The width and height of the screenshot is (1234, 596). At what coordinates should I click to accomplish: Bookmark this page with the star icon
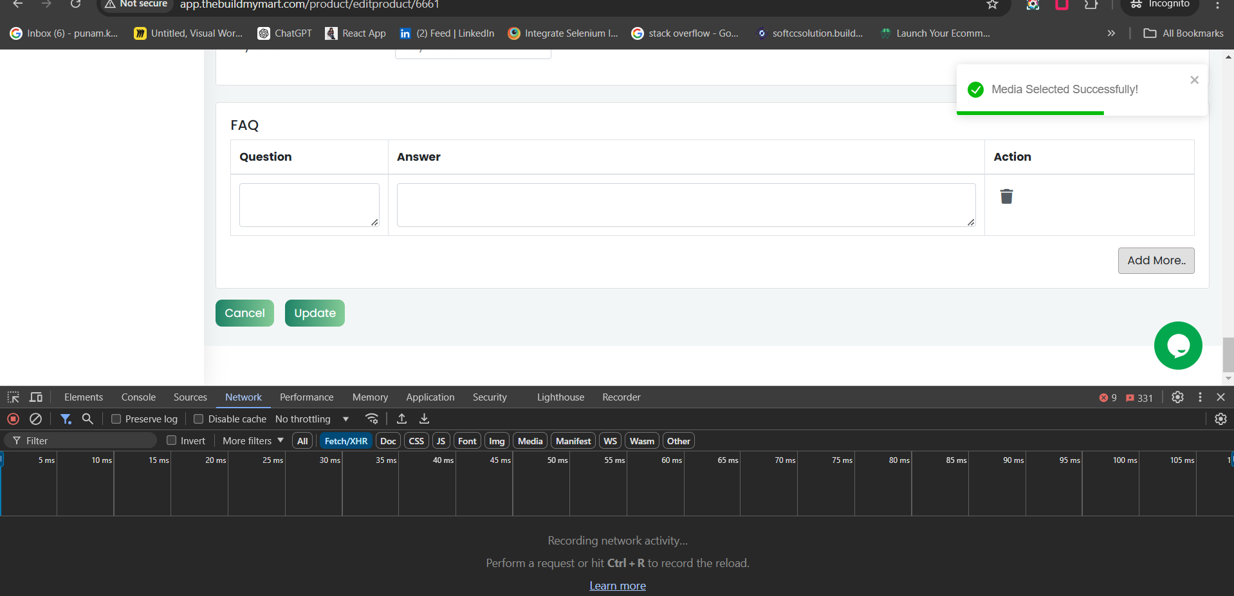992,5
